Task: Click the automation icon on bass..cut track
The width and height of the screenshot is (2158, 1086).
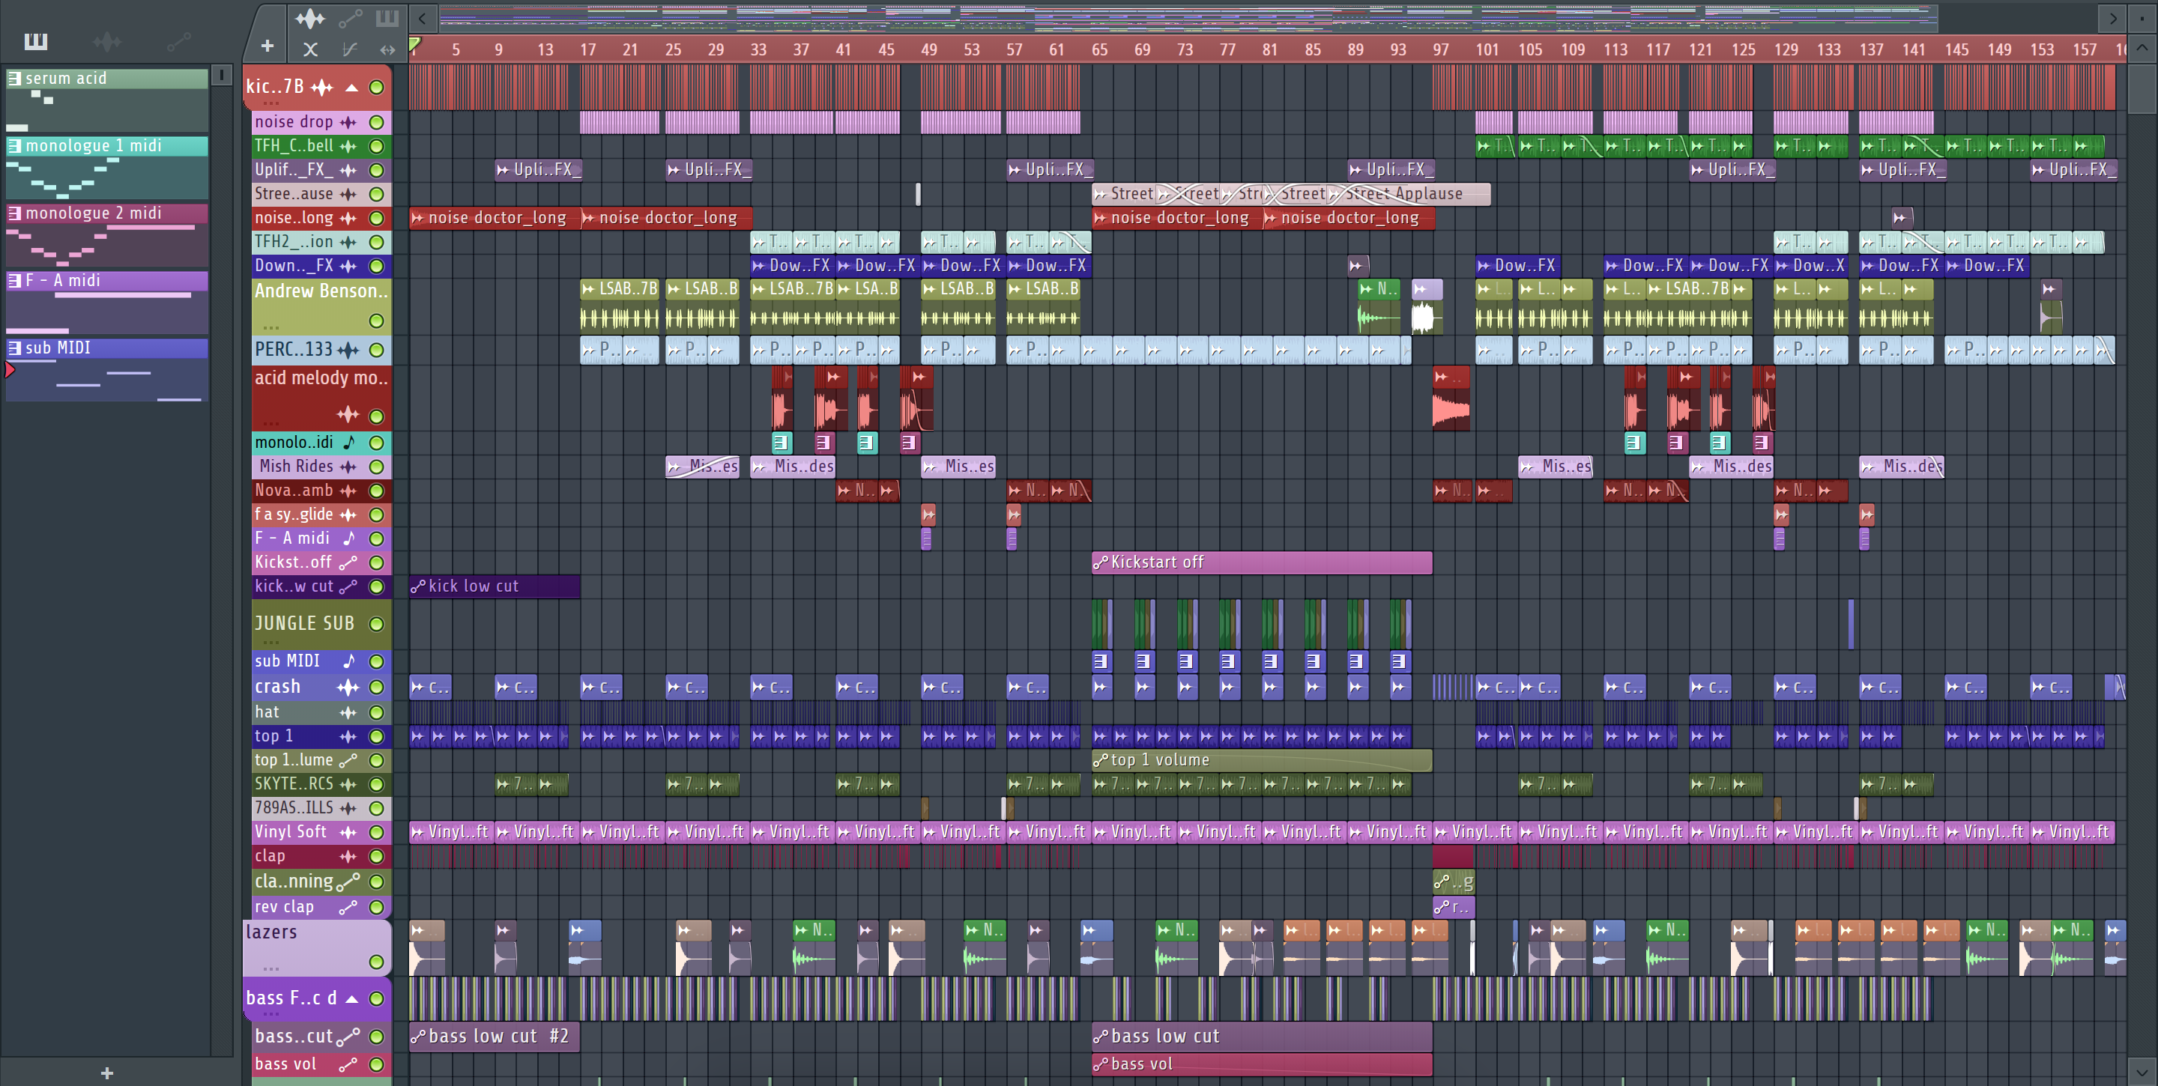Action: pyautogui.click(x=348, y=1037)
